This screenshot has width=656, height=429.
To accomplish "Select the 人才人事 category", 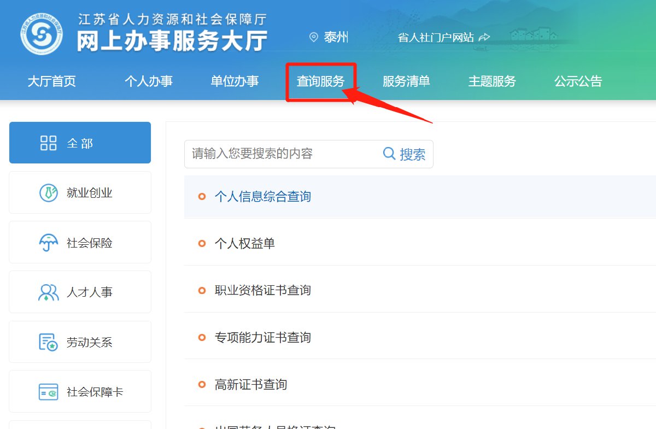I will tap(80, 292).
